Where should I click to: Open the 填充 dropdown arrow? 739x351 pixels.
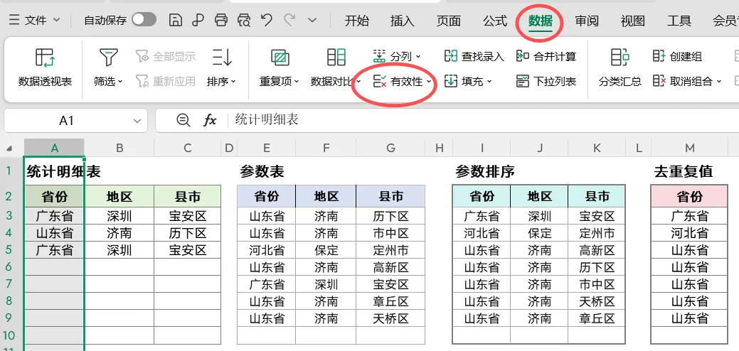point(489,82)
